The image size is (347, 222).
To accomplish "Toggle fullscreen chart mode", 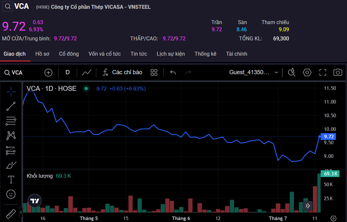I will coord(323,72).
